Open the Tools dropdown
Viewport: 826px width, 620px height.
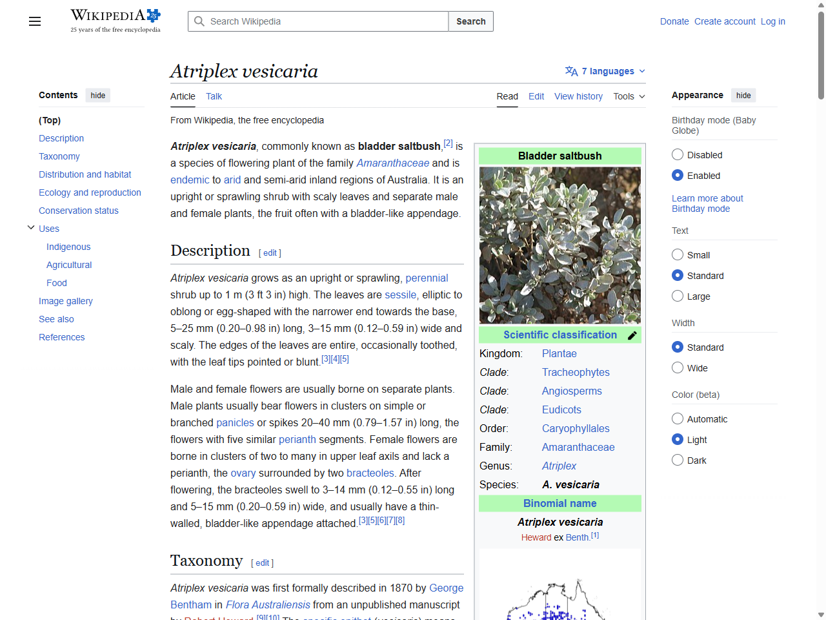pos(628,96)
